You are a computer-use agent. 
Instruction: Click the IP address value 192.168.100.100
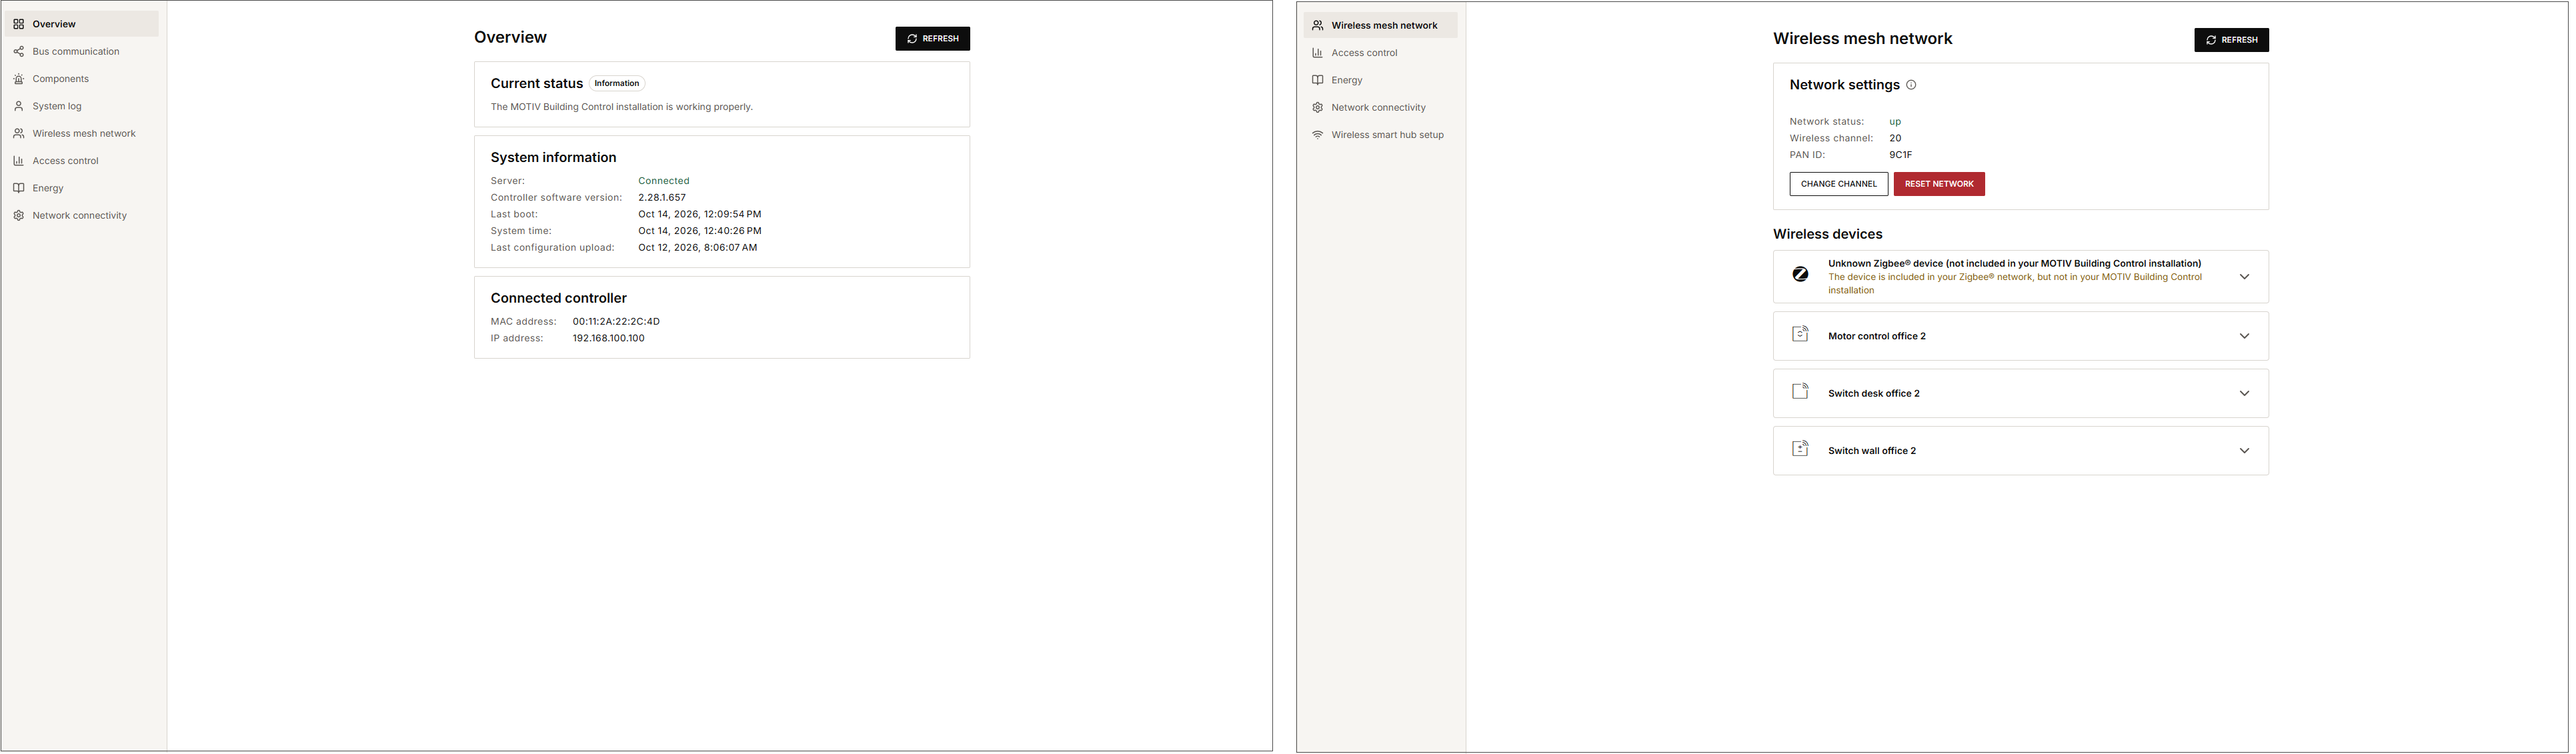pos(608,338)
